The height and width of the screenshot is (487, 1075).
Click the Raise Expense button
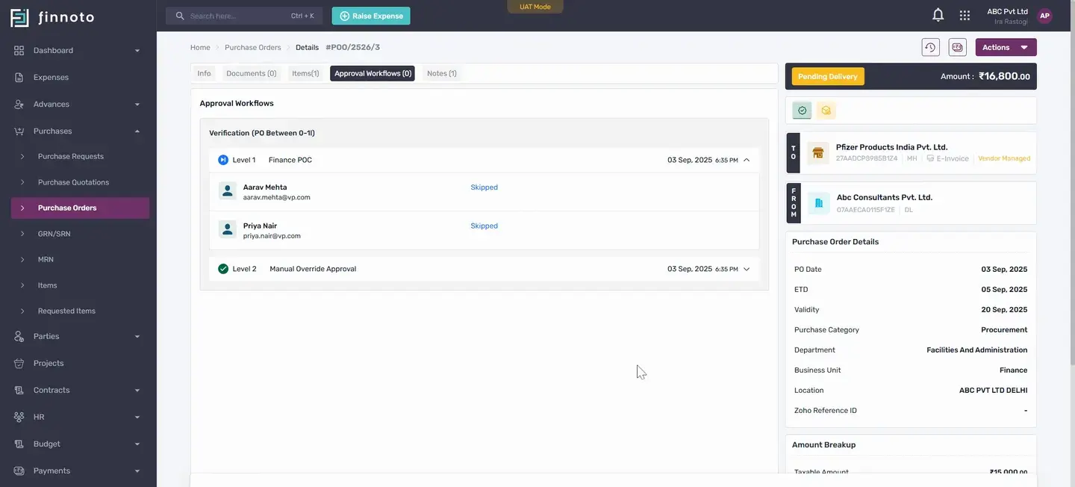(x=371, y=16)
